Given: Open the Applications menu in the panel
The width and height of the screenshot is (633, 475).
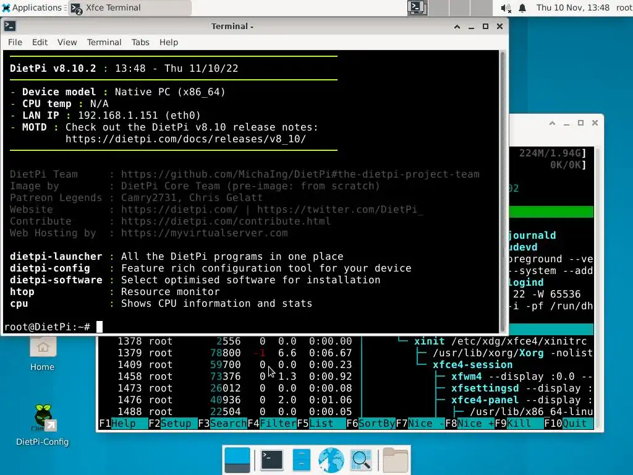Looking at the screenshot, I should pos(34,7).
